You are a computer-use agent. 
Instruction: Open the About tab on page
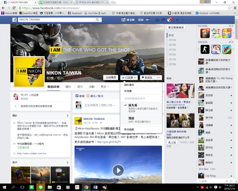[x=68, y=87]
